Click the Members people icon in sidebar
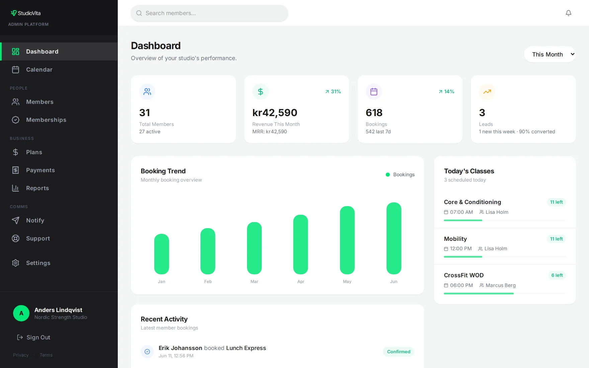Image resolution: width=589 pixels, height=368 pixels. click(15, 102)
